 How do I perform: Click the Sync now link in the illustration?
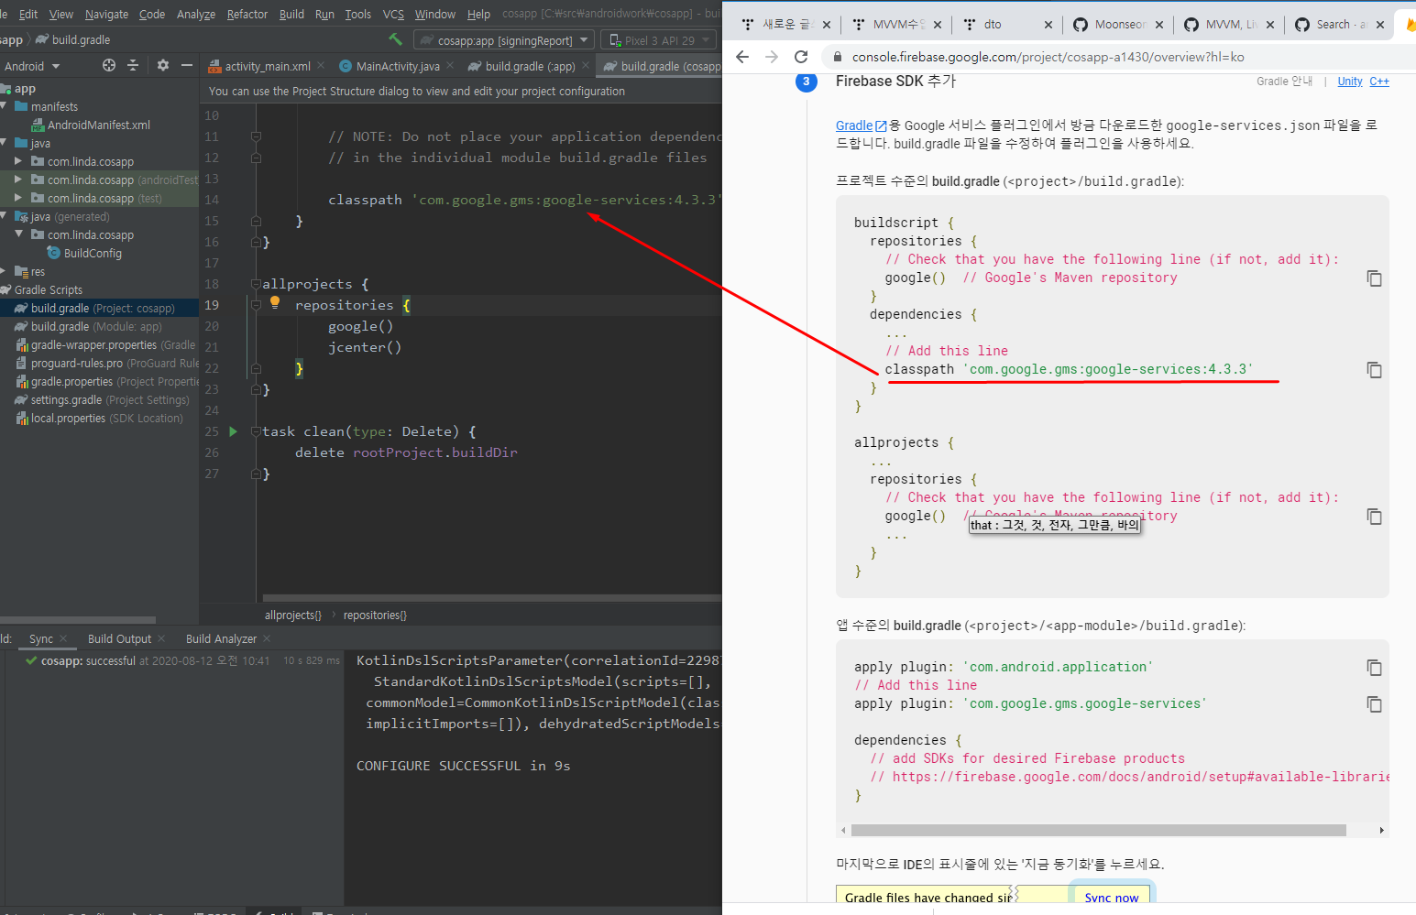click(x=1112, y=897)
